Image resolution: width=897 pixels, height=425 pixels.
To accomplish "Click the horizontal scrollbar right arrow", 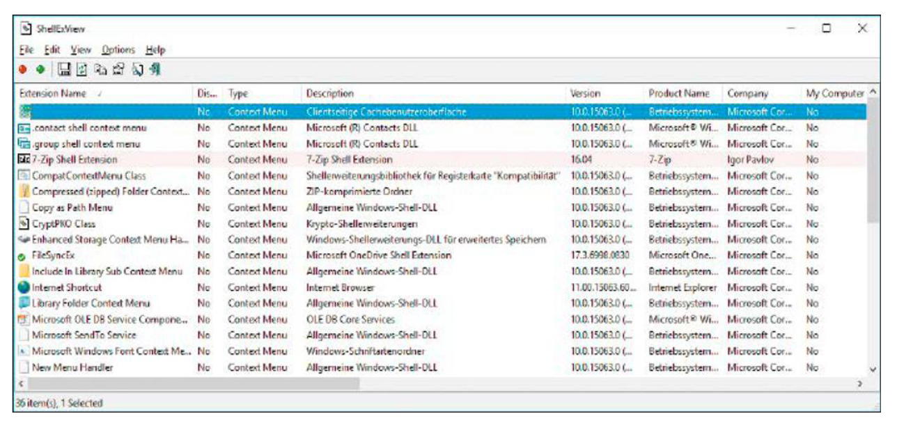I will click(860, 383).
